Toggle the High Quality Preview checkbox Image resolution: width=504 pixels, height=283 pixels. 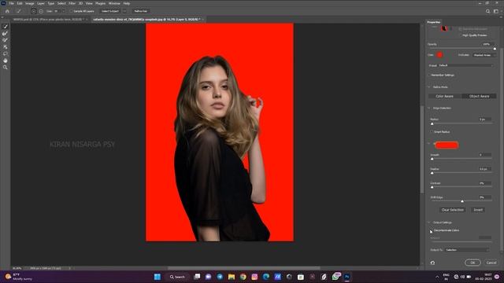[x=460, y=35]
